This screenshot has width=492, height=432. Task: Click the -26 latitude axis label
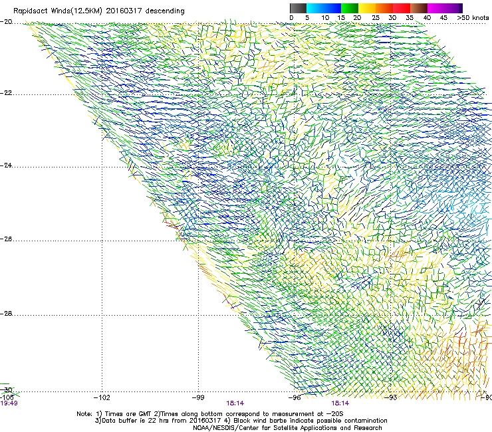tap(6, 239)
